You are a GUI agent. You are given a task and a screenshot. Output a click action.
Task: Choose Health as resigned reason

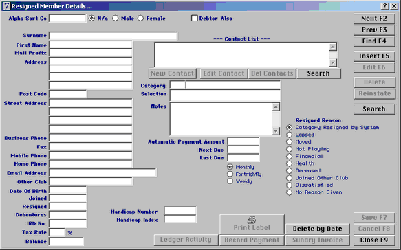pos(290,163)
